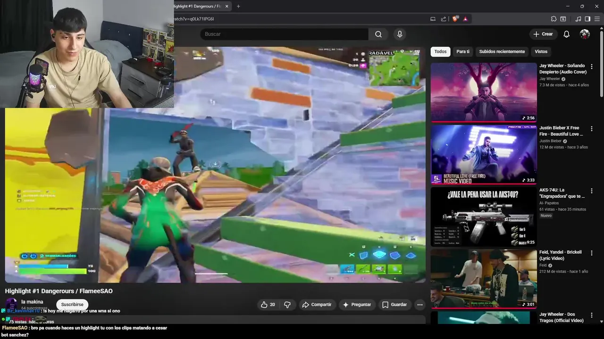Click the Feid channel name under Brickell
This screenshot has height=339, width=604.
tap(543, 265)
